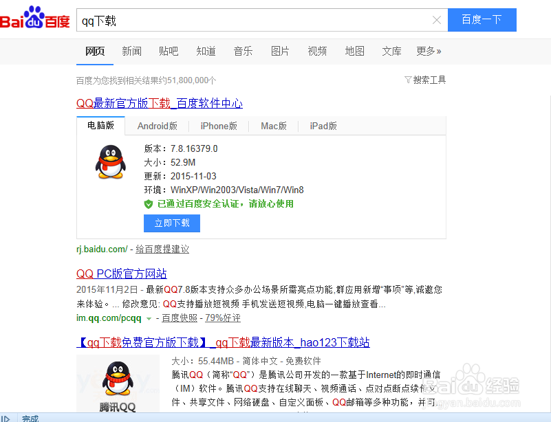Click the 已通过百度安全认证 text
This screenshot has width=551, height=422.
point(225,204)
